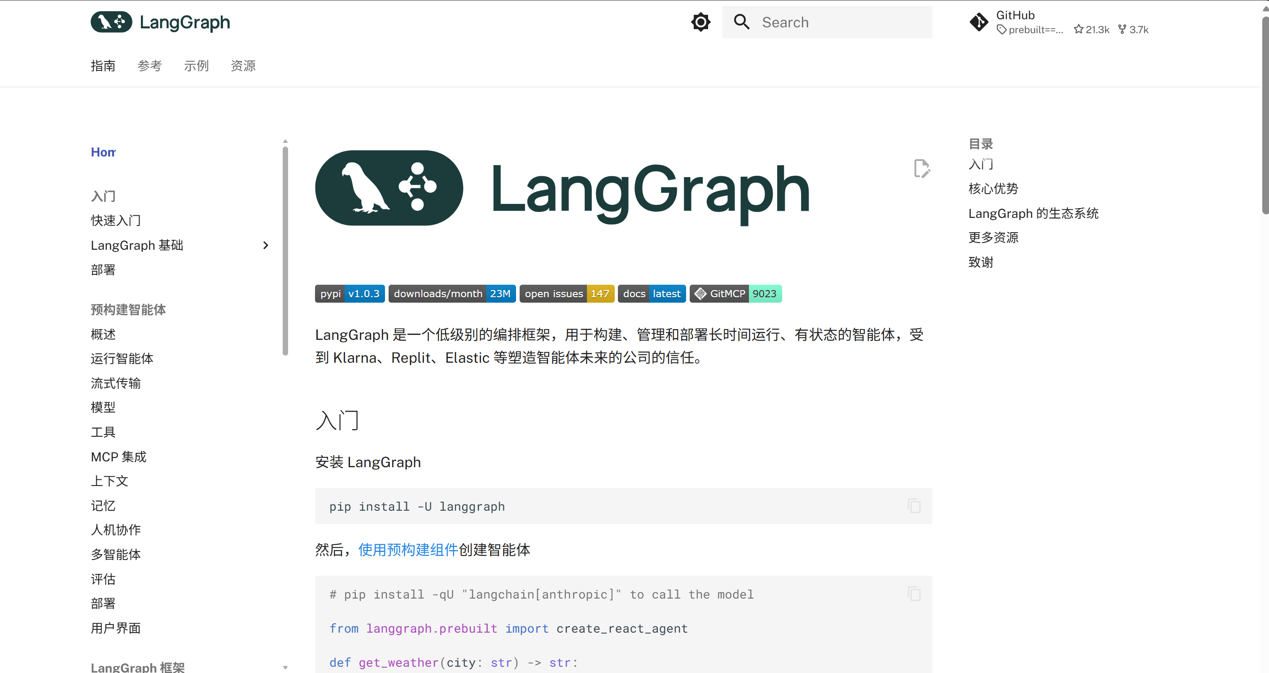Click the edit this page icon
Image resolution: width=1269 pixels, height=673 pixels.
pyautogui.click(x=921, y=169)
